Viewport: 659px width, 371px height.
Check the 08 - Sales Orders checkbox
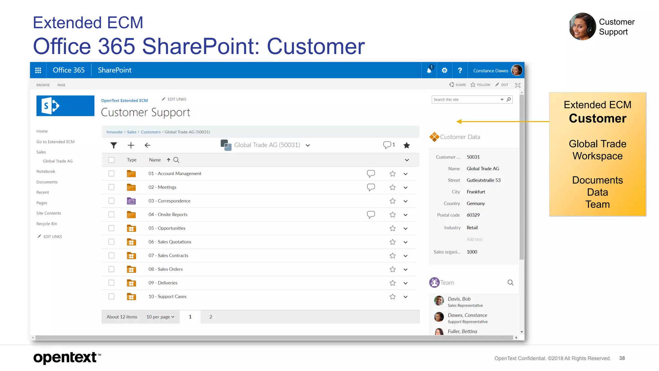click(x=111, y=269)
